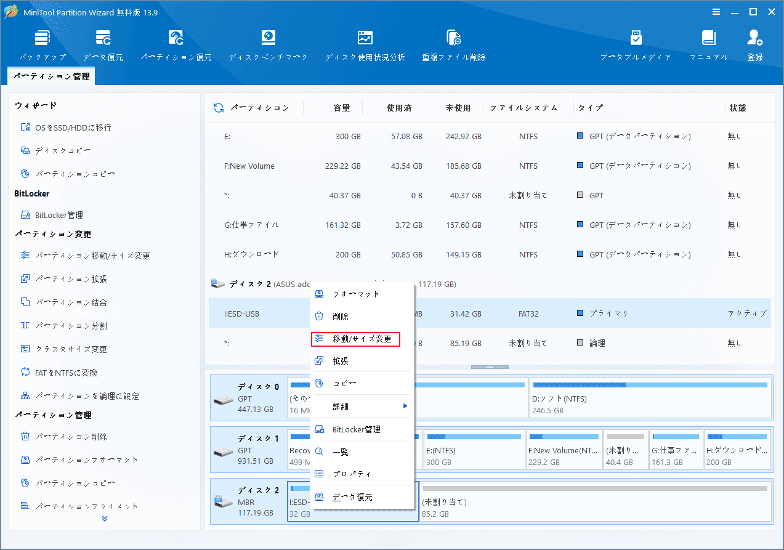Choose プロパティ in the context menu
The width and height of the screenshot is (784, 550).
363,474
